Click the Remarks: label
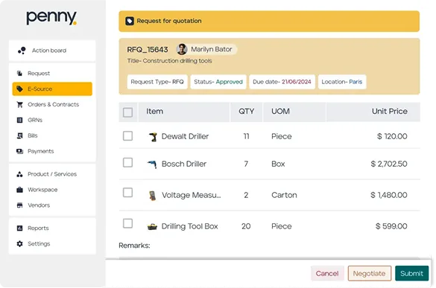Image resolution: width=436 pixels, height=288 pixels. coord(134,246)
